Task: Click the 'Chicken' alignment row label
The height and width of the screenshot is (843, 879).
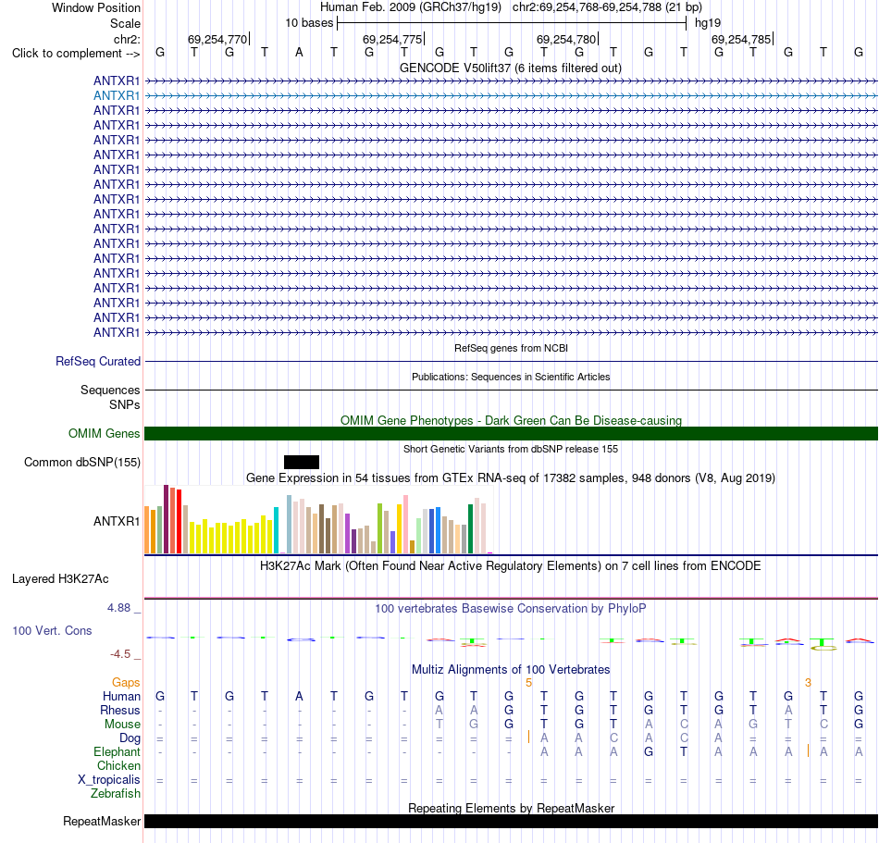Action: (x=118, y=765)
